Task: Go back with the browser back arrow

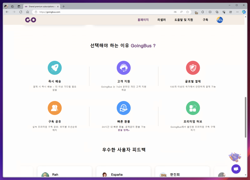Action: [7, 12]
